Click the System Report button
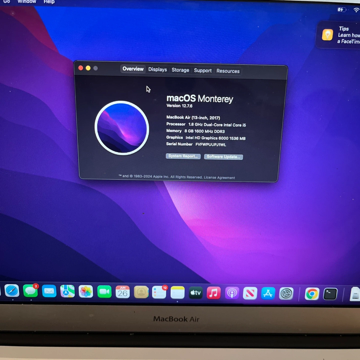The width and height of the screenshot is (360, 360). 183,156
